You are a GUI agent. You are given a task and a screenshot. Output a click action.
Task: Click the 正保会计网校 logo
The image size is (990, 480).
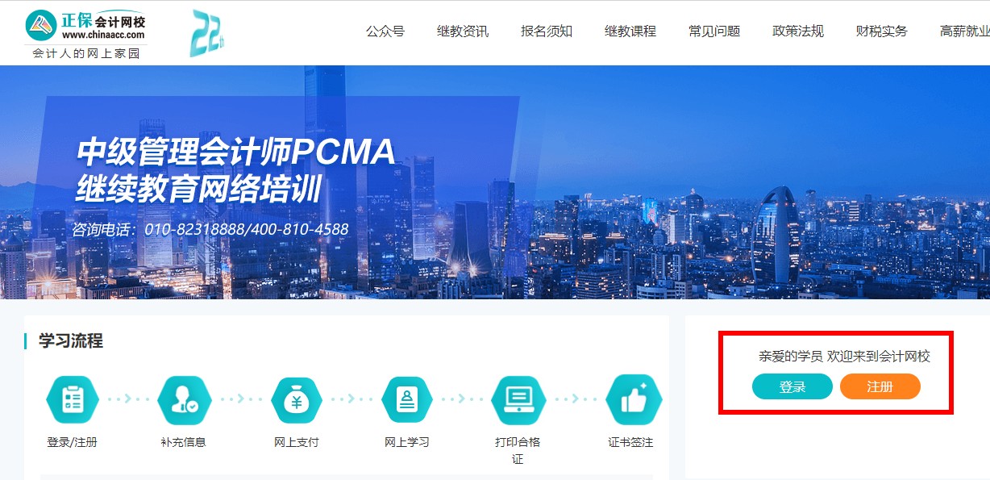(x=85, y=33)
